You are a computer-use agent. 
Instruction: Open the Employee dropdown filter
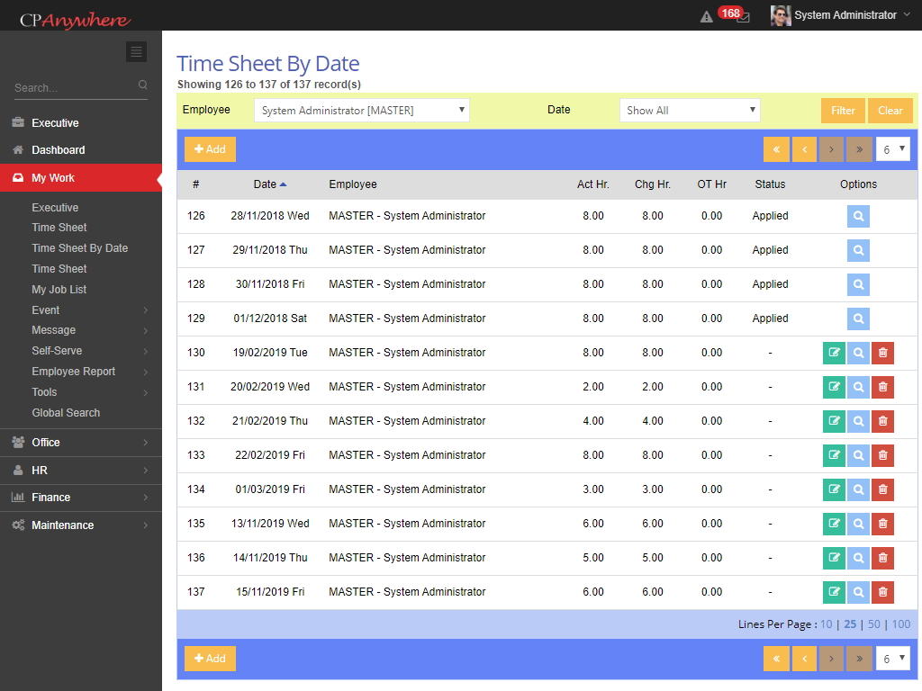click(362, 111)
